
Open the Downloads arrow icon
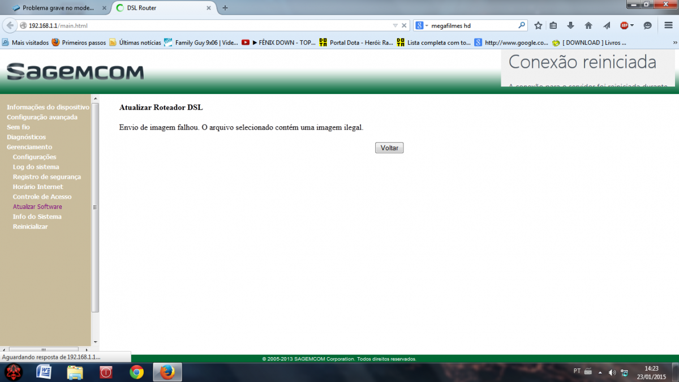point(570,25)
